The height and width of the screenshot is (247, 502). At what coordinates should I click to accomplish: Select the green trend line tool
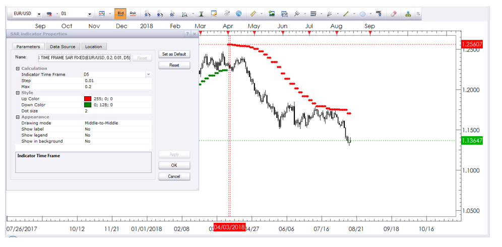coord(346,14)
